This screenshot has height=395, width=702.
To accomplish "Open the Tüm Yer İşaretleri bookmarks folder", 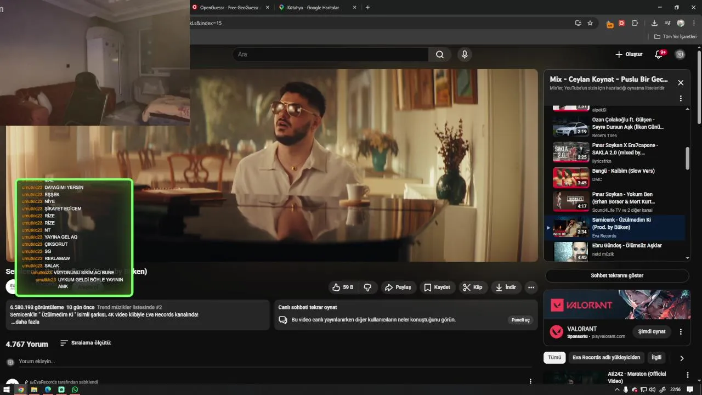I will pos(676,37).
